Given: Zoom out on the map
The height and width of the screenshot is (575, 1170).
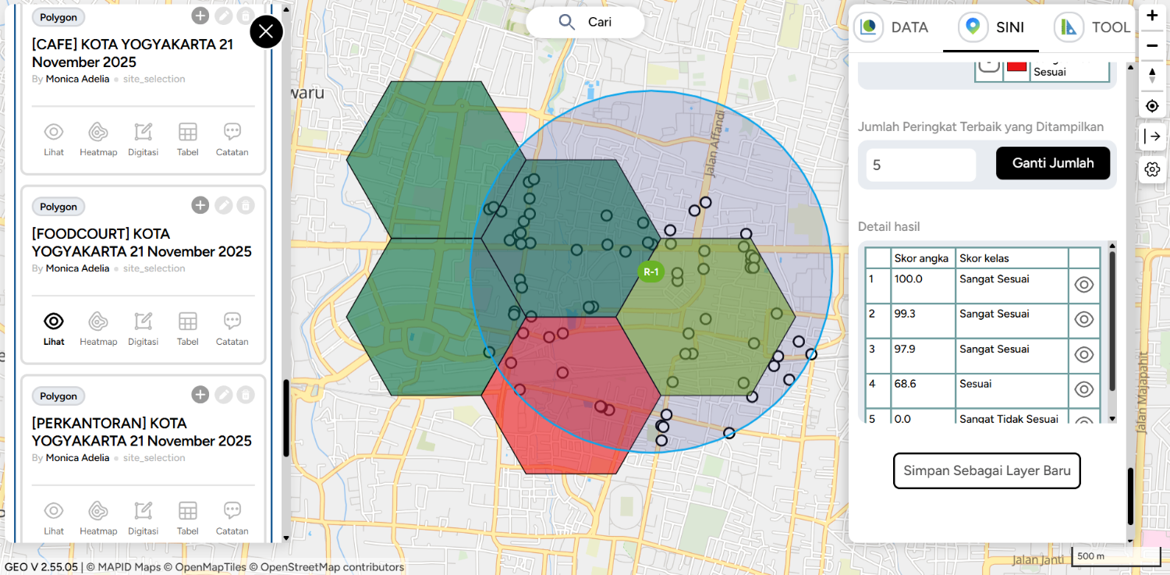Looking at the screenshot, I should pos(1152,45).
